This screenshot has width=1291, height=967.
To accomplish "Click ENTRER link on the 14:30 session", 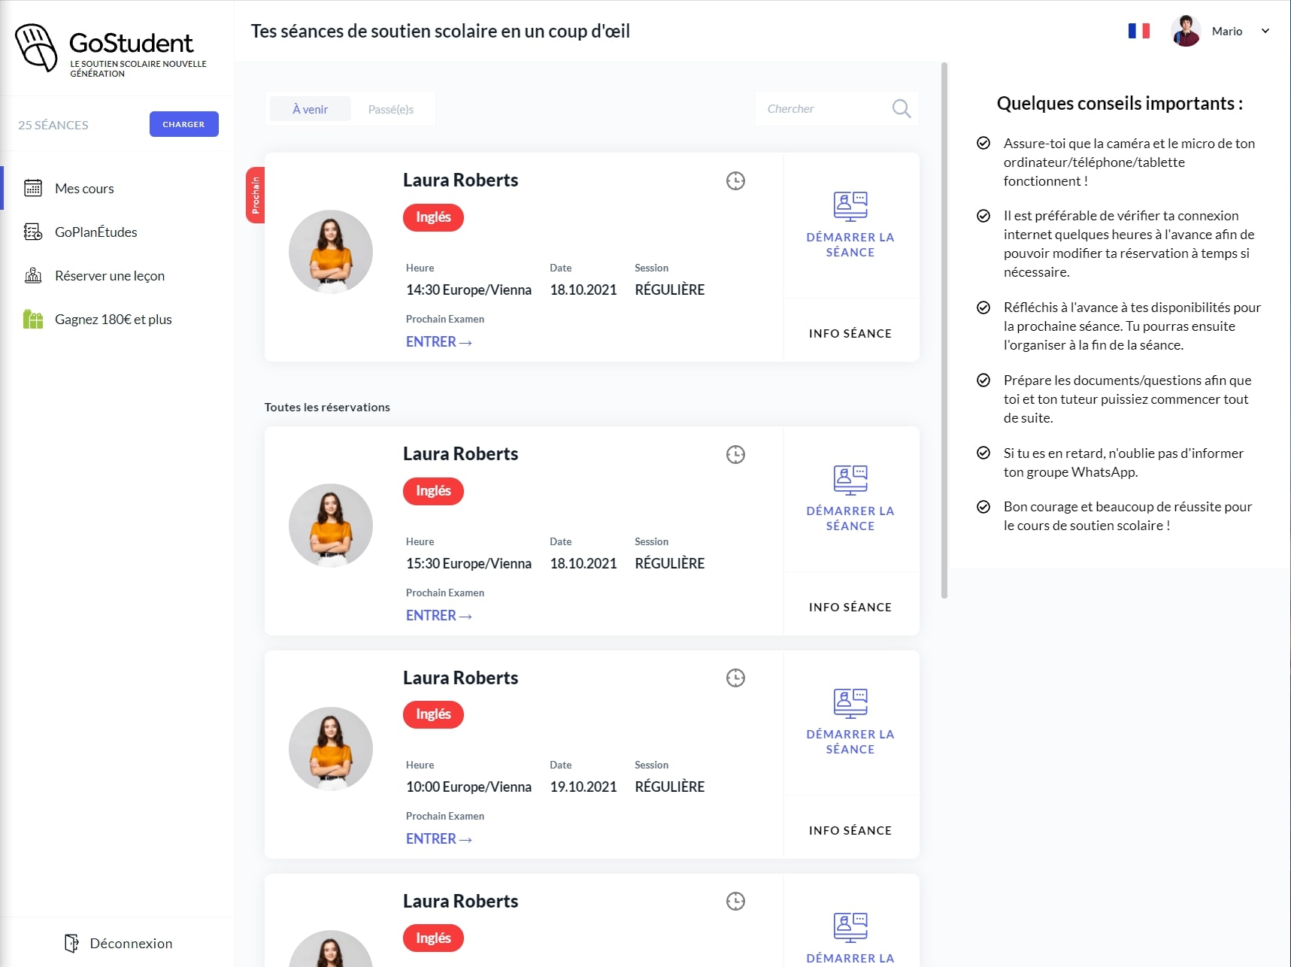I will (438, 341).
